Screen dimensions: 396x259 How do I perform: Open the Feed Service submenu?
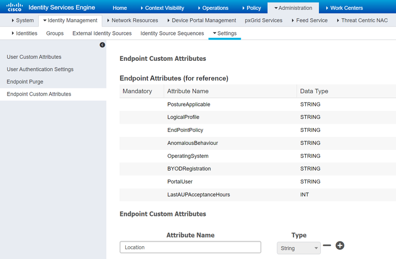[310, 21]
